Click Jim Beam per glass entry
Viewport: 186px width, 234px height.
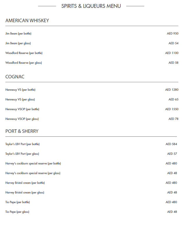pyautogui.click(x=18, y=43)
